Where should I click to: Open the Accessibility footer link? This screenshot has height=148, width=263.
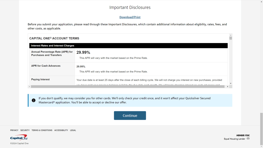61,130
